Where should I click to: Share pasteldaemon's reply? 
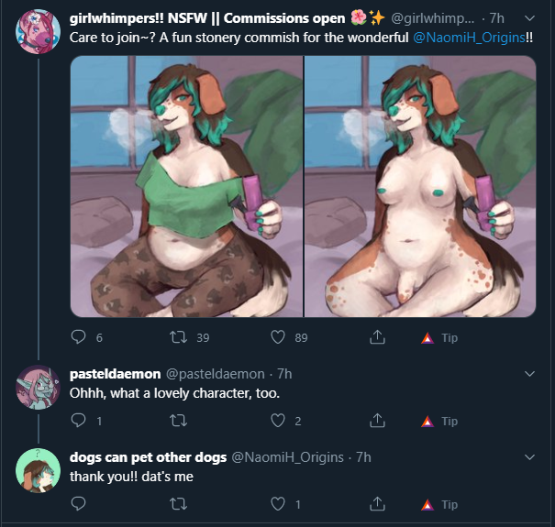pos(377,421)
